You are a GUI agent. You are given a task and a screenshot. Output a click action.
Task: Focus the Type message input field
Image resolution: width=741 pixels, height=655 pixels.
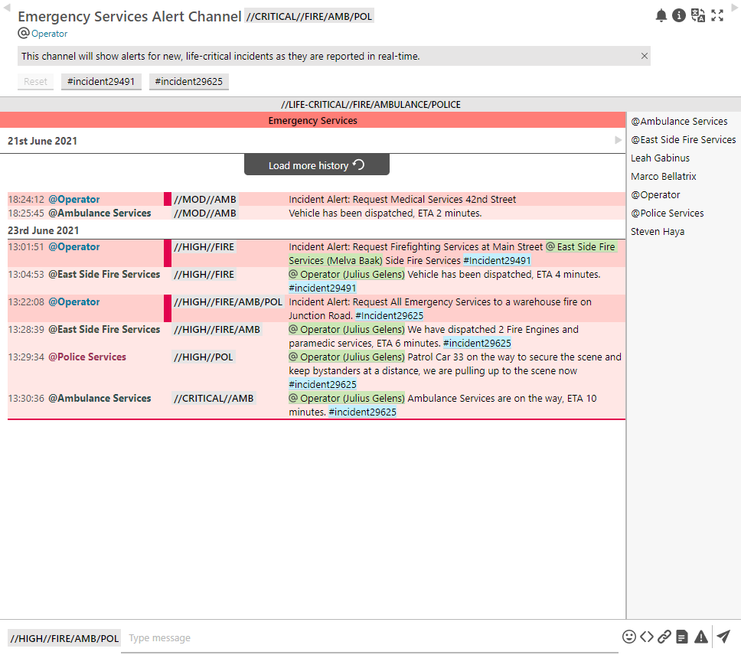pyautogui.click(x=370, y=638)
